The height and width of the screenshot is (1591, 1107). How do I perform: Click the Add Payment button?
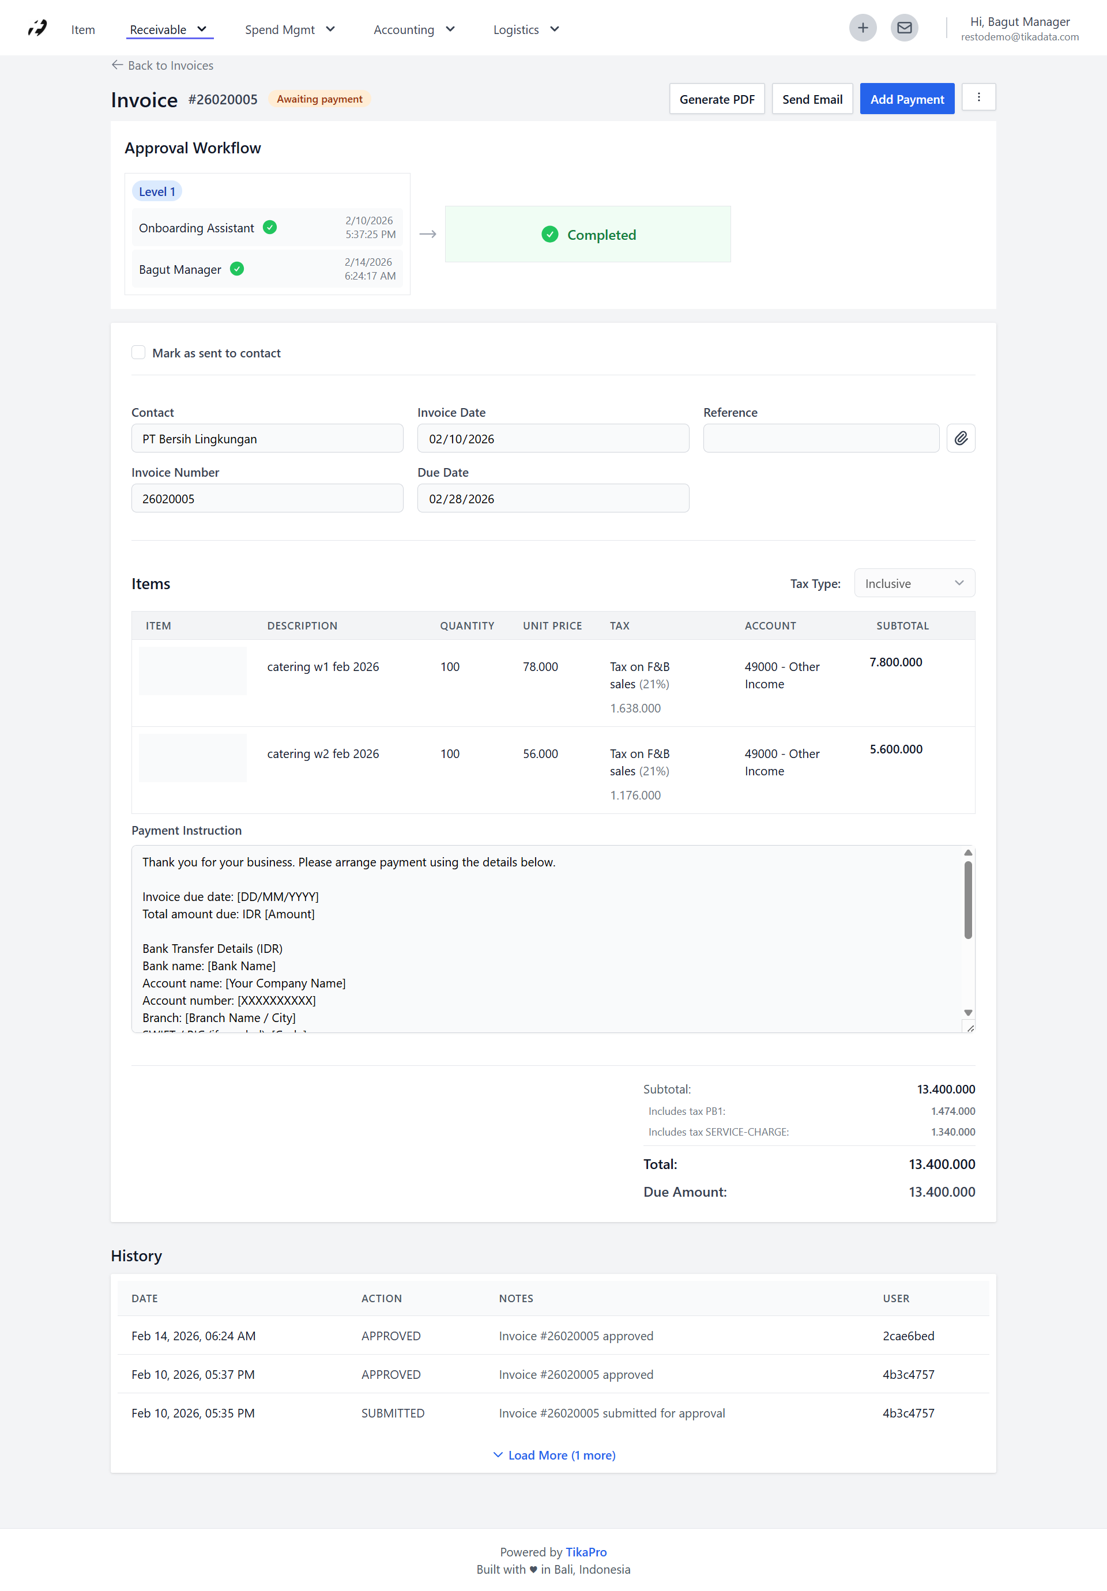click(x=907, y=99)
